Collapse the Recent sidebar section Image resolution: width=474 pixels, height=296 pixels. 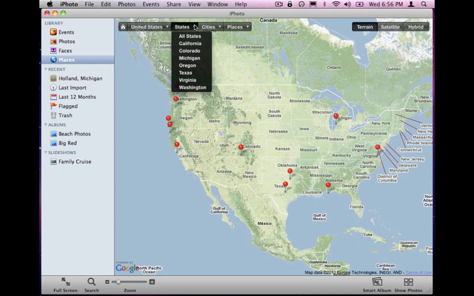pos(46,69)
